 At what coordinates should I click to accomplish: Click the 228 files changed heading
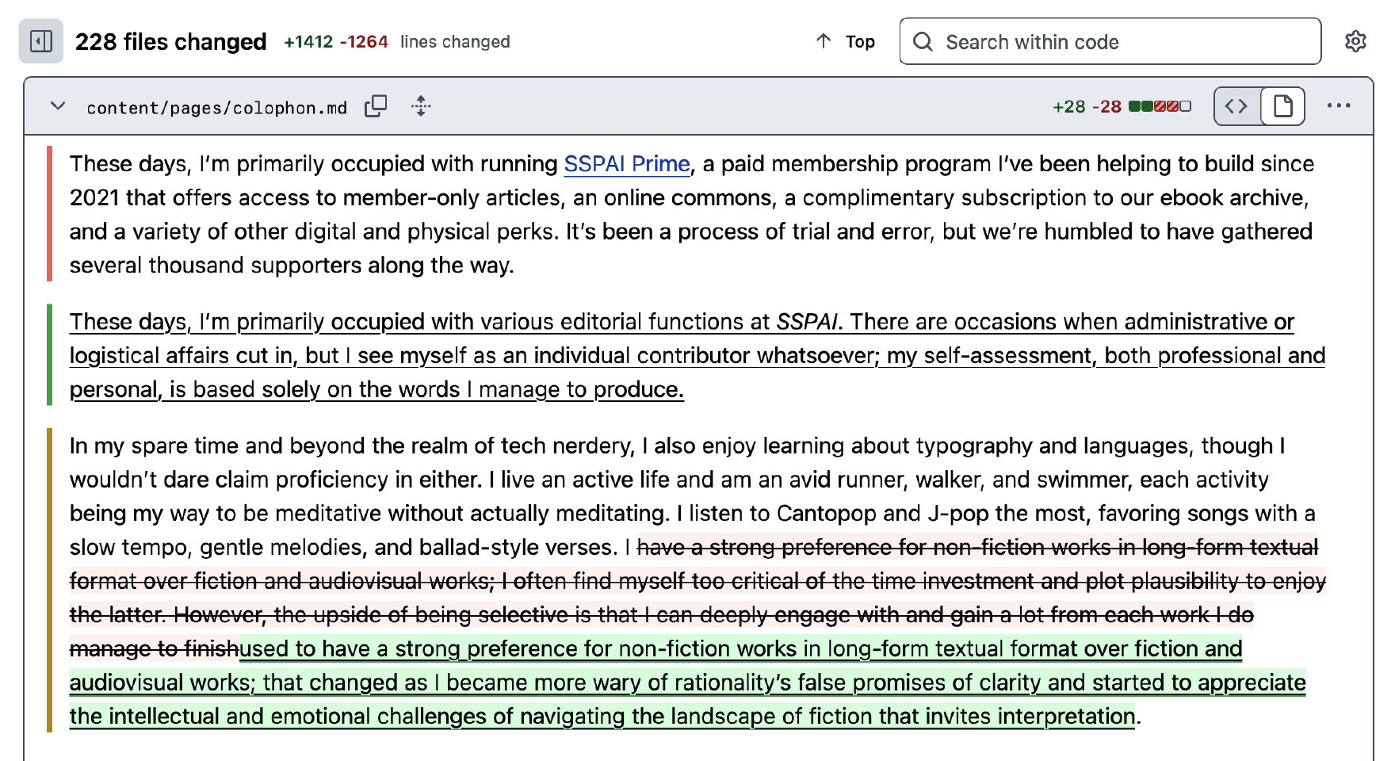click(170, 41)
